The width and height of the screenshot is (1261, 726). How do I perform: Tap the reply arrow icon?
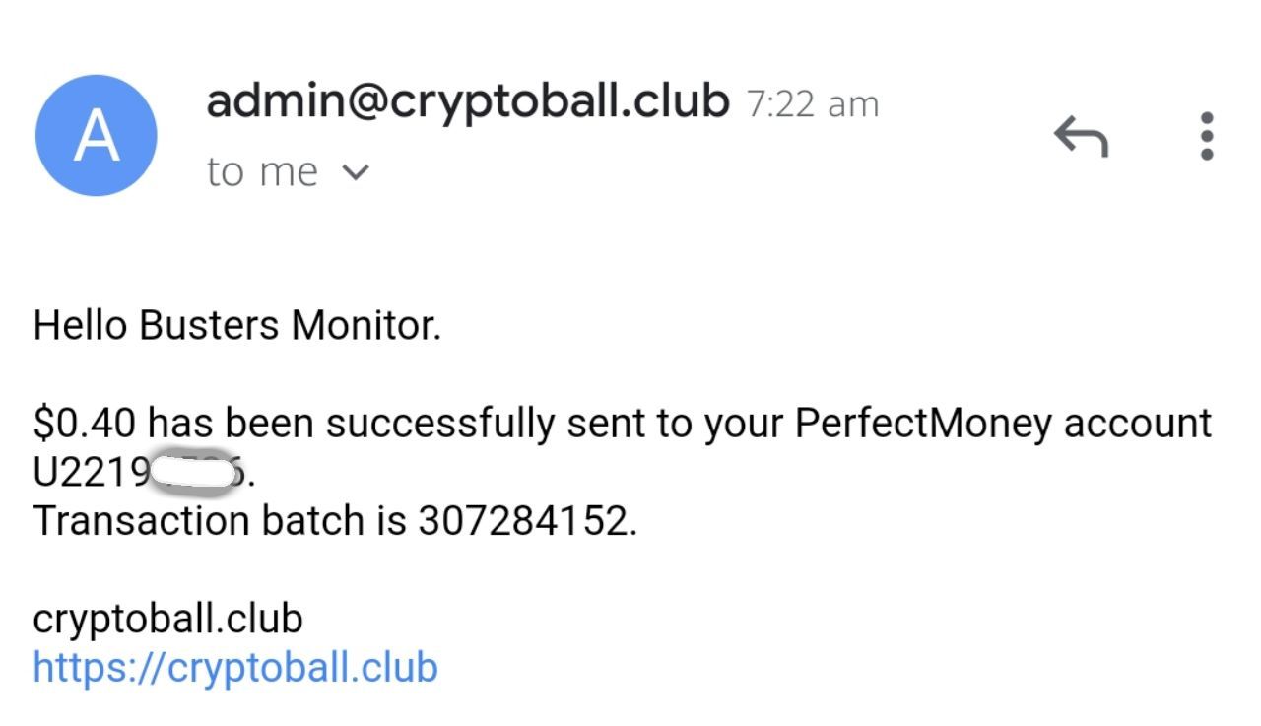[1081, 136]
